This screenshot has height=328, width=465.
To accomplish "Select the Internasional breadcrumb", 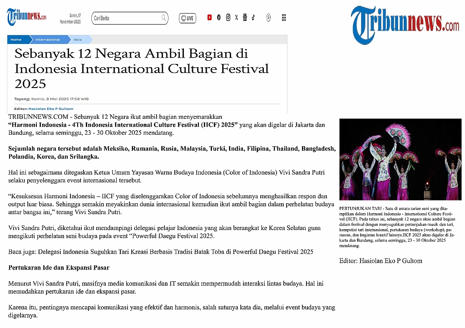I will pyautogui.click(x=48, y=39).
